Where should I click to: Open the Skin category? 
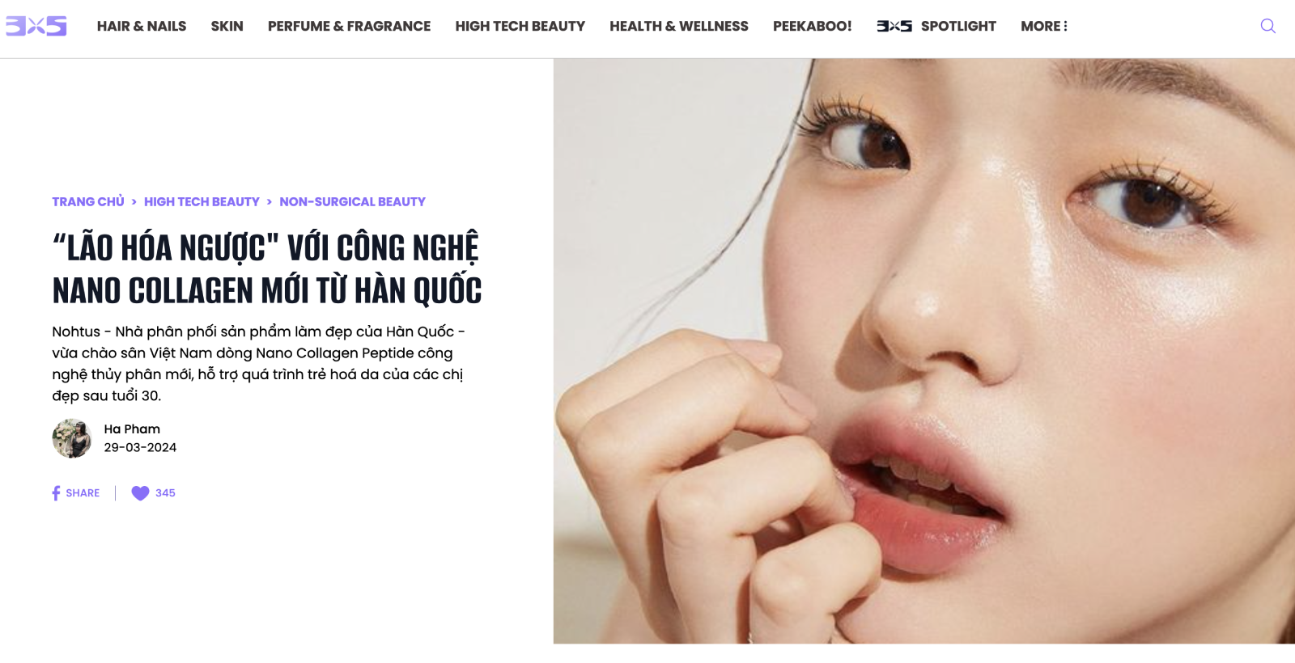tap(227, 26)
